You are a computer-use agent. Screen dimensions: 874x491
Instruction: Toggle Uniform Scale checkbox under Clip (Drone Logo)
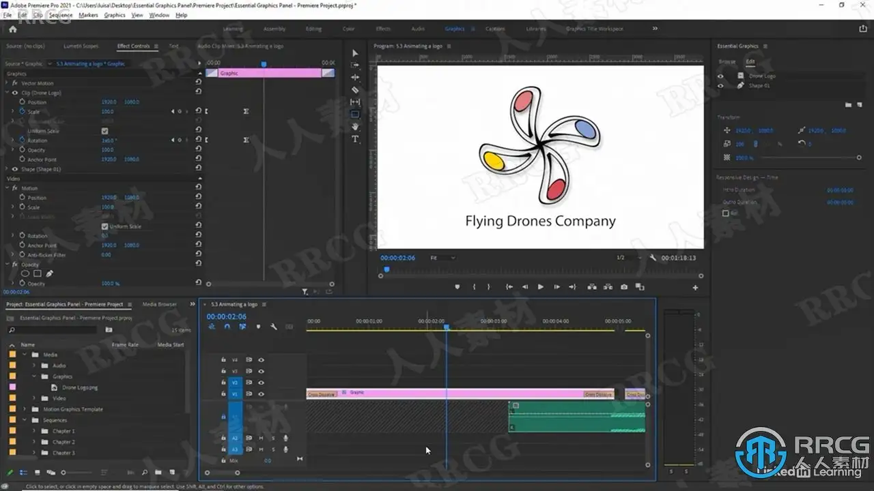[x=104, y=131]
